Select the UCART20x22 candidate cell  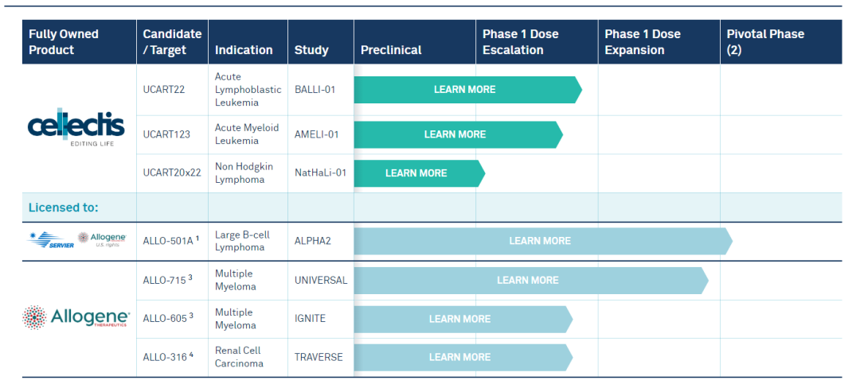pos(170,173)
